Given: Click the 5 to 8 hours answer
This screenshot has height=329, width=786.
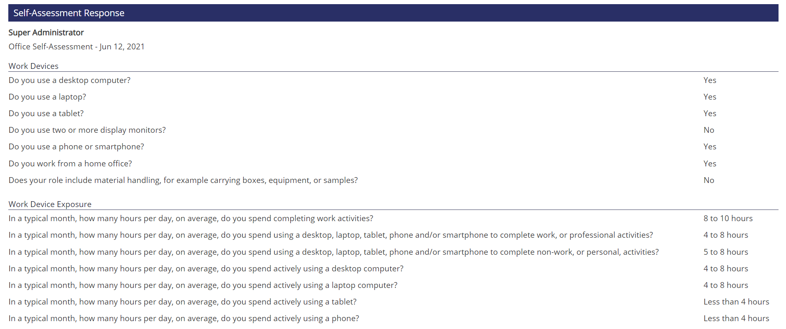Looking at the screenshot, I should [x=726, y=252].
